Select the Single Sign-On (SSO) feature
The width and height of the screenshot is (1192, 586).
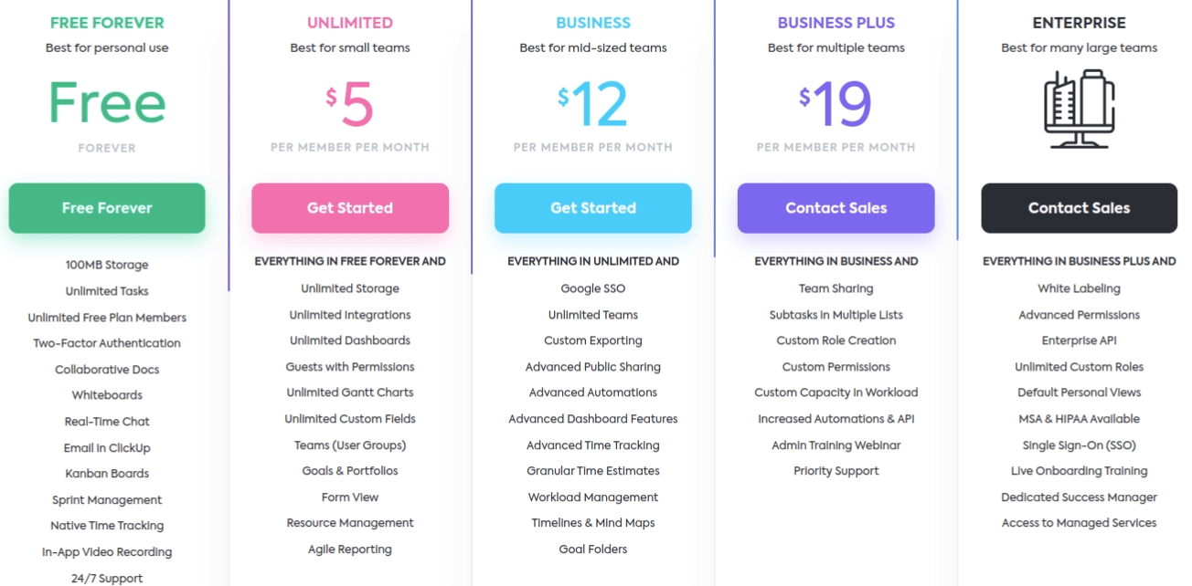1079,445
